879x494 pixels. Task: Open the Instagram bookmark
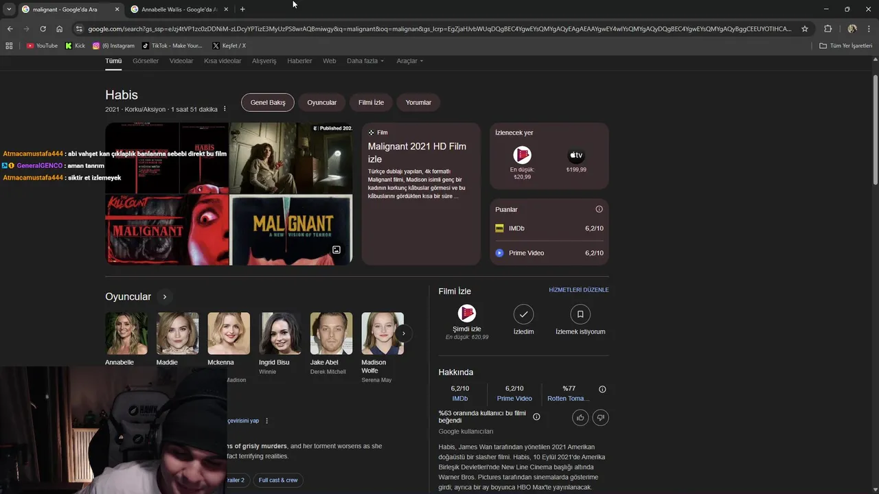(113, 46)
